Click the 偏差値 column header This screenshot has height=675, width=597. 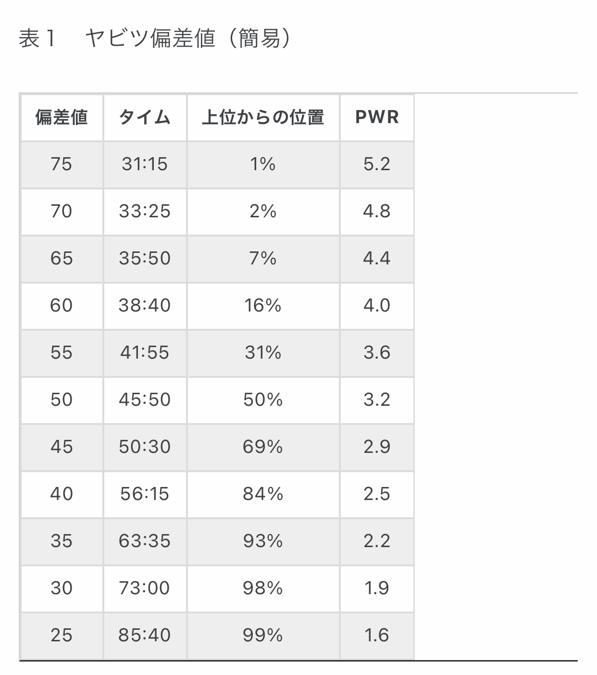tap(62, 117)
